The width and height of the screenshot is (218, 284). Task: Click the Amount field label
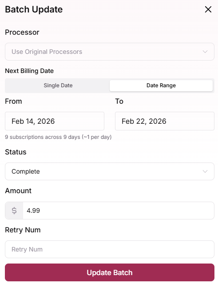tap(18, 191)
